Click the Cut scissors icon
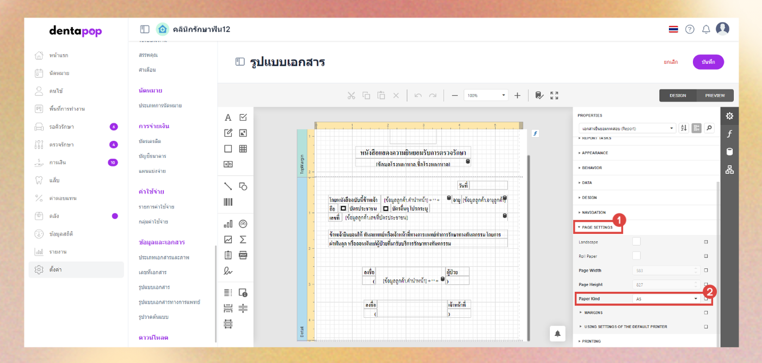The image size is (762, 363). pos(351,95)
